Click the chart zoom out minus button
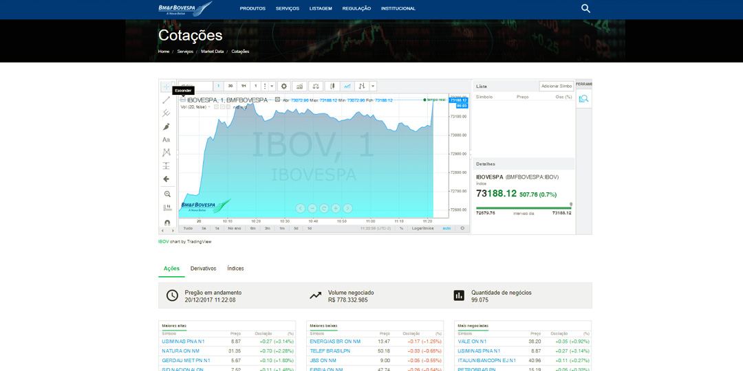 tap(312, 208)
